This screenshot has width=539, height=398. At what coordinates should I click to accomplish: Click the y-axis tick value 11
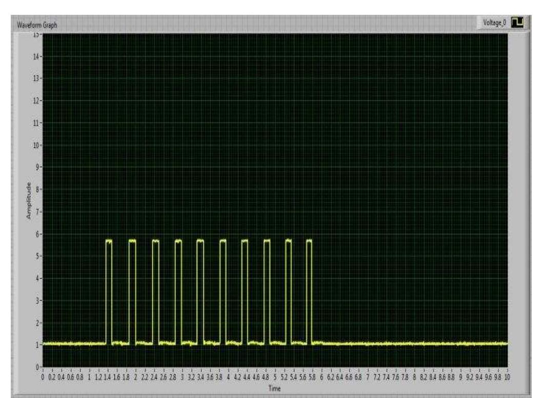pyautogui.click(x=36, y=123)
